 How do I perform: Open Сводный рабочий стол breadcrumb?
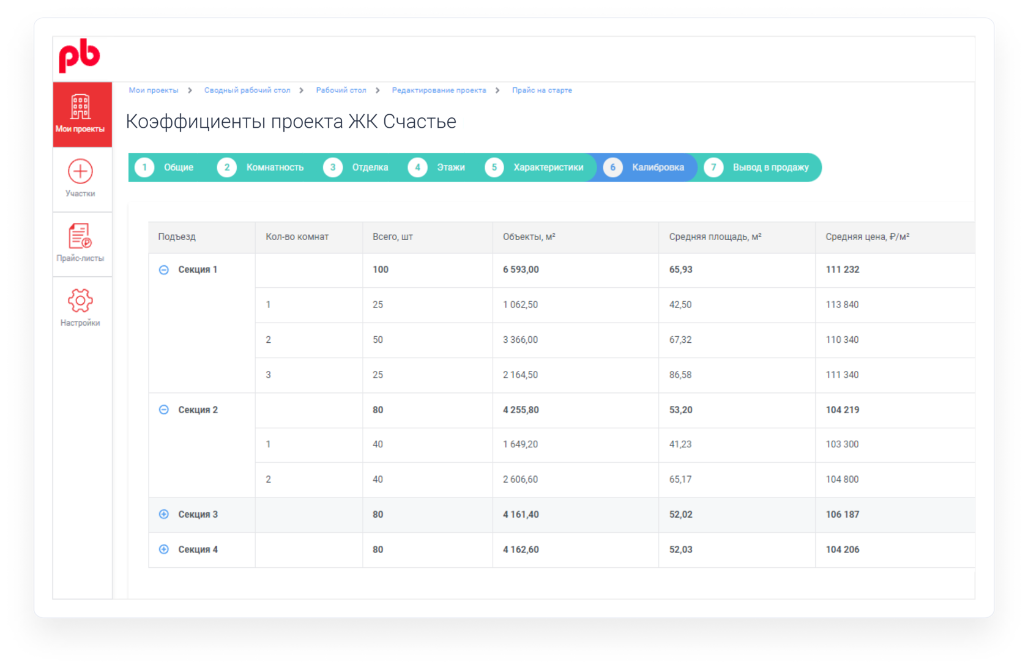[247, 90]
